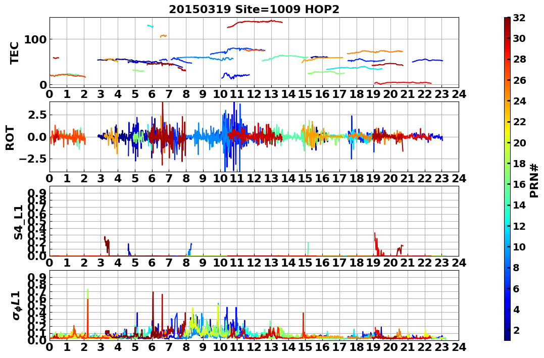
Task: Click the colorbar tick label 10
Action: point(519,246)
